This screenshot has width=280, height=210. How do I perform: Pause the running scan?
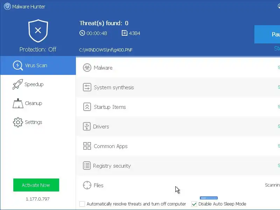point(267,34)
